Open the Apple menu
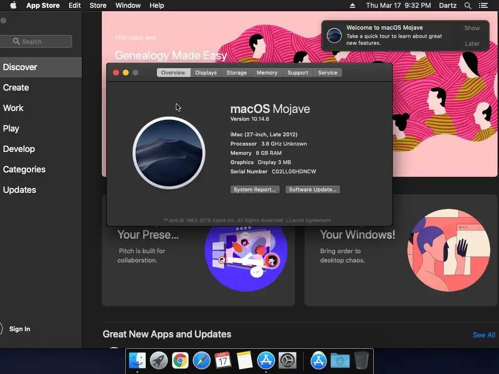499x374 pixels. click(13, 5)
